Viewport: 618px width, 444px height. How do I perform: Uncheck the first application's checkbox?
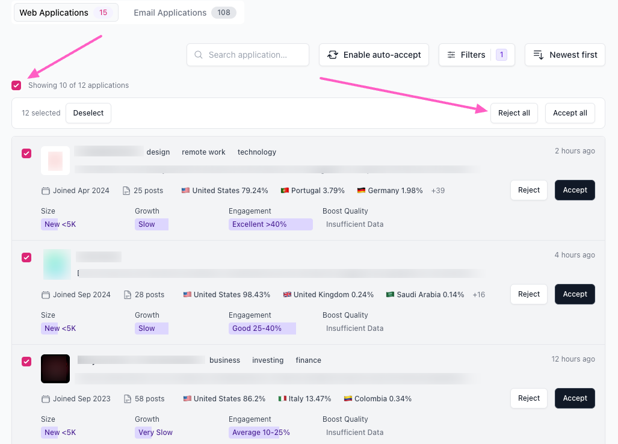[x=26, y=153]
